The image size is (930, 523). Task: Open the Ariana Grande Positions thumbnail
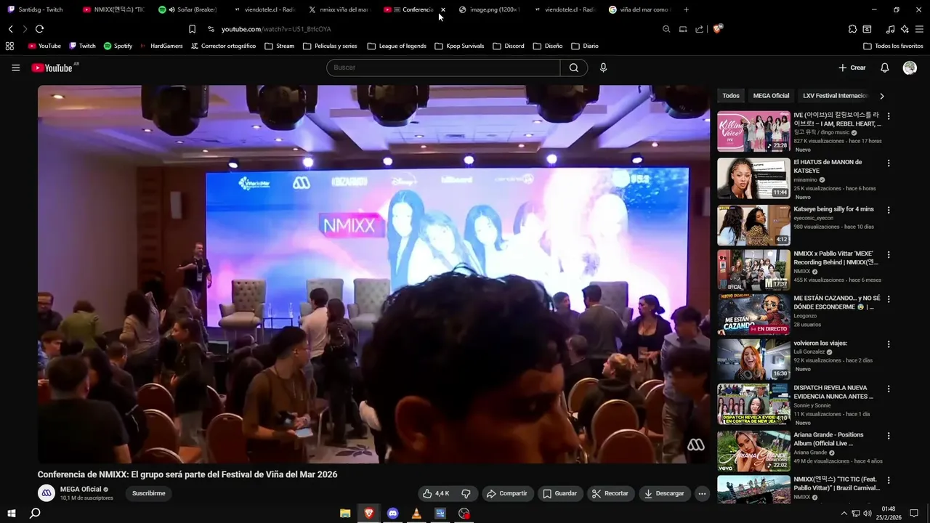pyautogui.click(x=753, y=451)
